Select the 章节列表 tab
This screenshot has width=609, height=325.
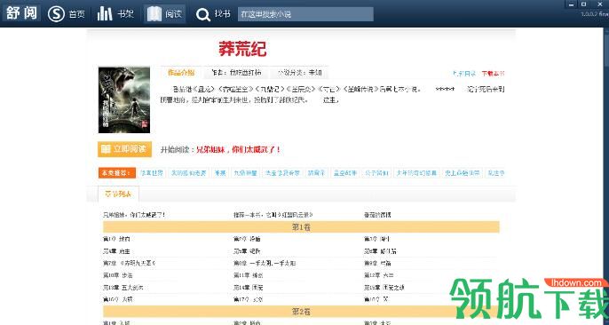click(118, 194)
